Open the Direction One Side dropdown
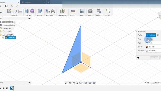 pyautogui.click(x=153, y=47)
